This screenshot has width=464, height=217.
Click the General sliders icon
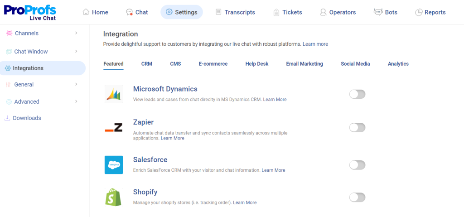8,85
